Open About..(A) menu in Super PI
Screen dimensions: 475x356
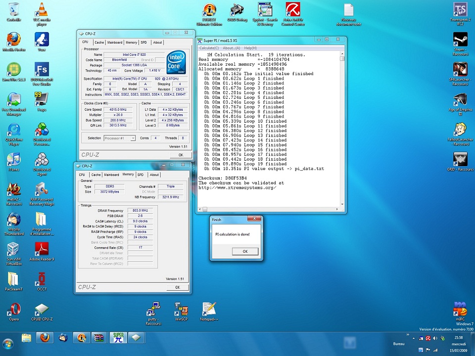coord(232,48)
